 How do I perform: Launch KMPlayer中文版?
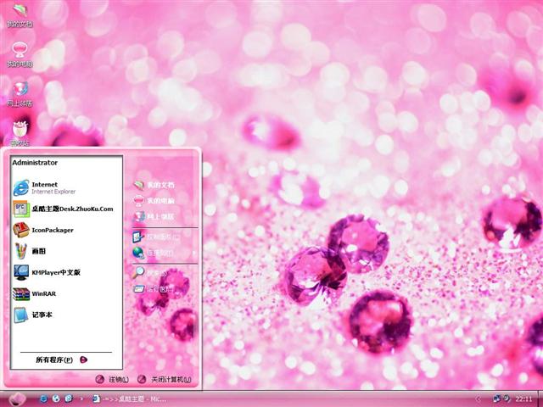click(56, 273)
